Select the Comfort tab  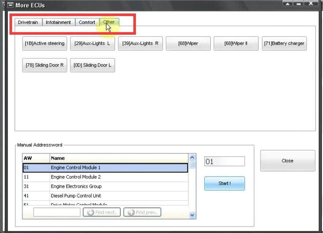87,22
